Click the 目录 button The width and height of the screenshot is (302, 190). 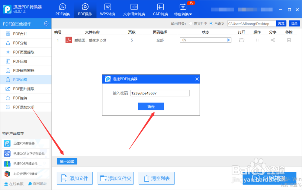click(294, 23)
